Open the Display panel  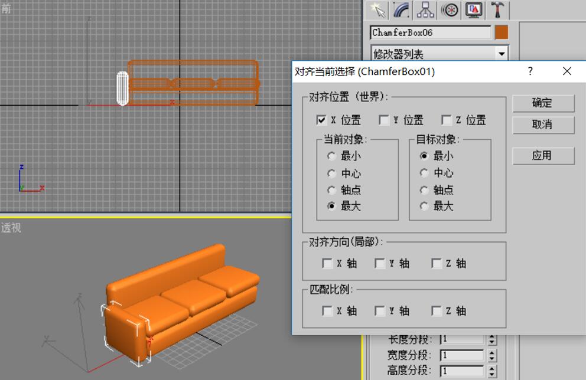[x=473, y=10]
